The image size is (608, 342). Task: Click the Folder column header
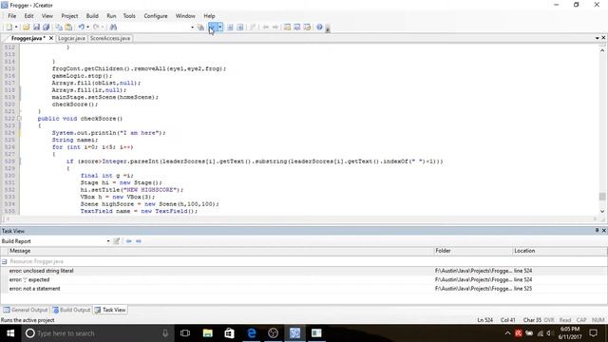pyautogui.click(x=473, y=251)
